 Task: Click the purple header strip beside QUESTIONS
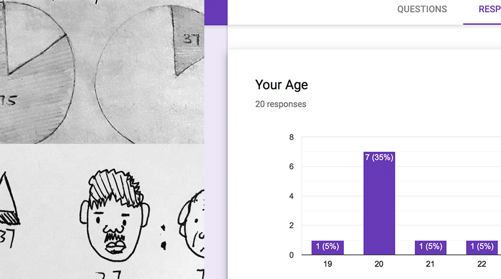click(x=216, y=13)
